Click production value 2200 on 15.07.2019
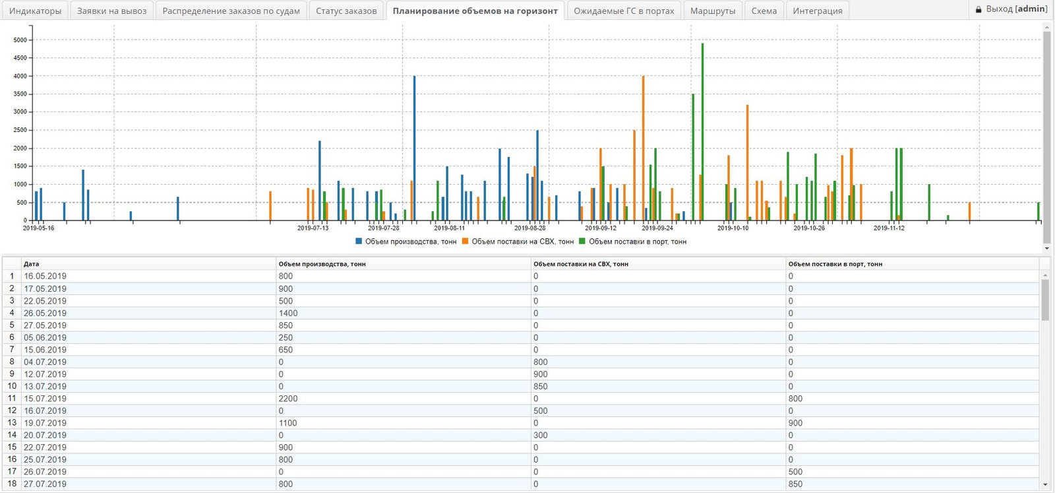The height and width of the screenshot is (493, 1055). coord(404,399)
